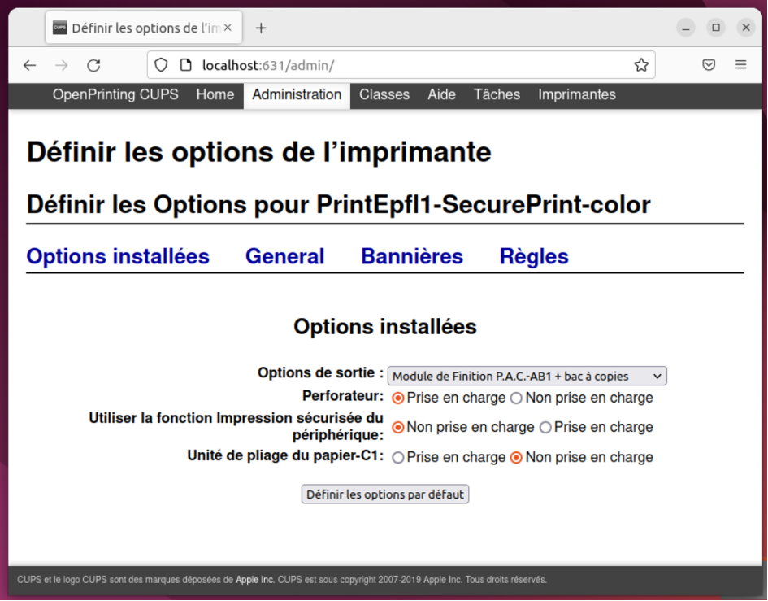The image size is (768, 601).
Task: Open a new tab with the plus icon
Action: (261, 28)
